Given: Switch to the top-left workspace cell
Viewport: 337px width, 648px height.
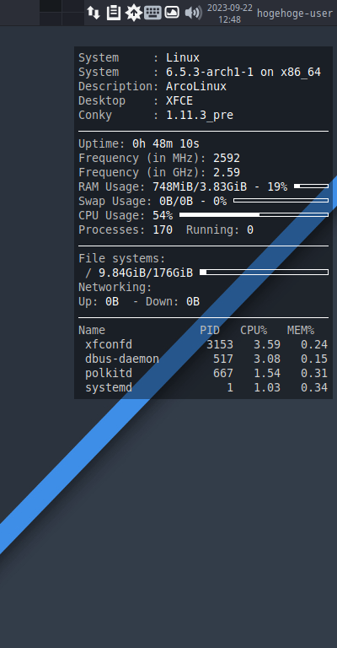Looking at the screenshot, I should tap(51, 6).
